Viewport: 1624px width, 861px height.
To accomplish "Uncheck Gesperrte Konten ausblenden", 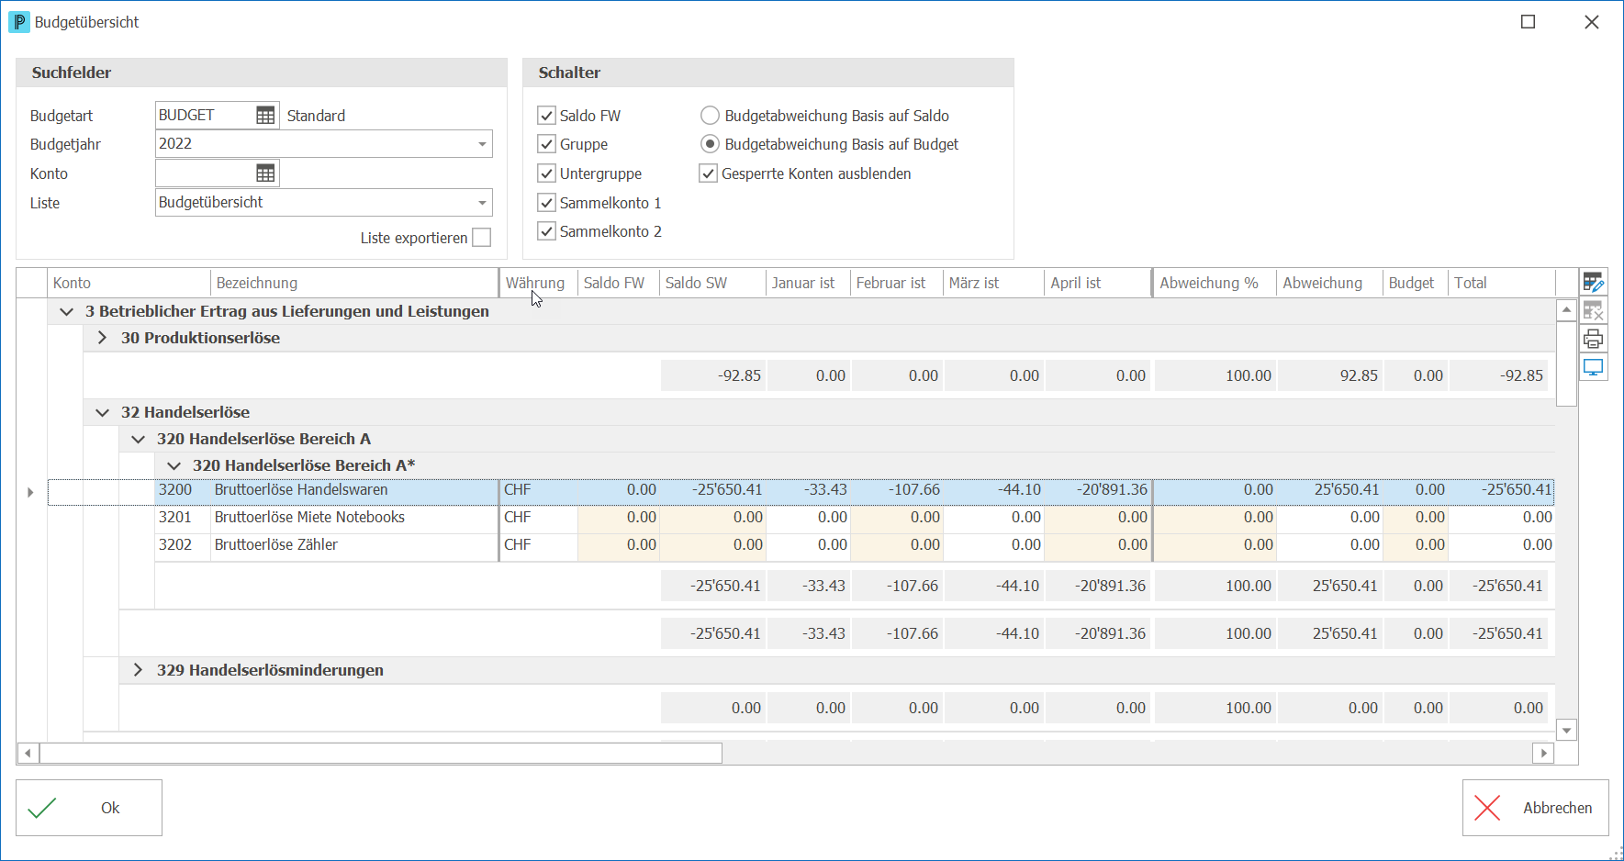I will (708, 173).
